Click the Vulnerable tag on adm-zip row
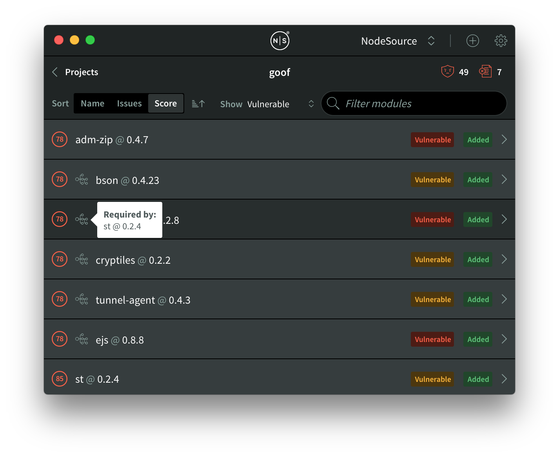Viewport: 559px width, 457px height. (432, 140)
